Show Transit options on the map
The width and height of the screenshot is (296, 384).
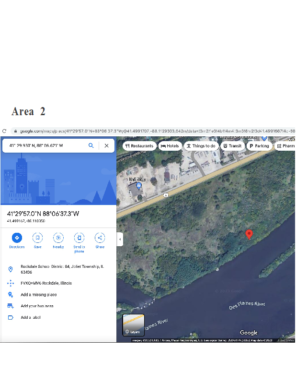(x=232, y=146)
